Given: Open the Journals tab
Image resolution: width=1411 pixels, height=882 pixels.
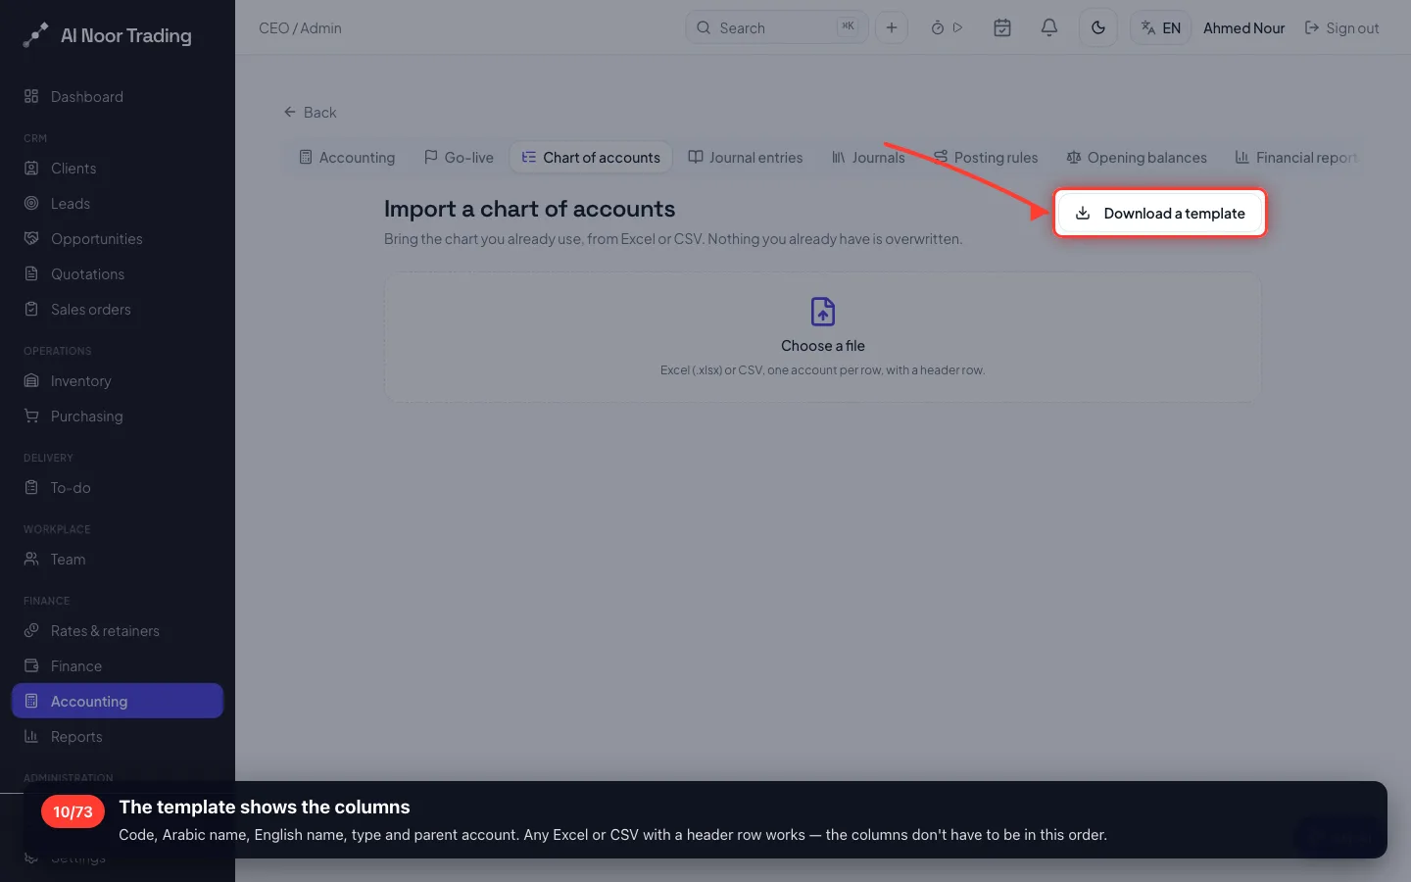Looking at the screenshot, I should click(x=868, y=157).
